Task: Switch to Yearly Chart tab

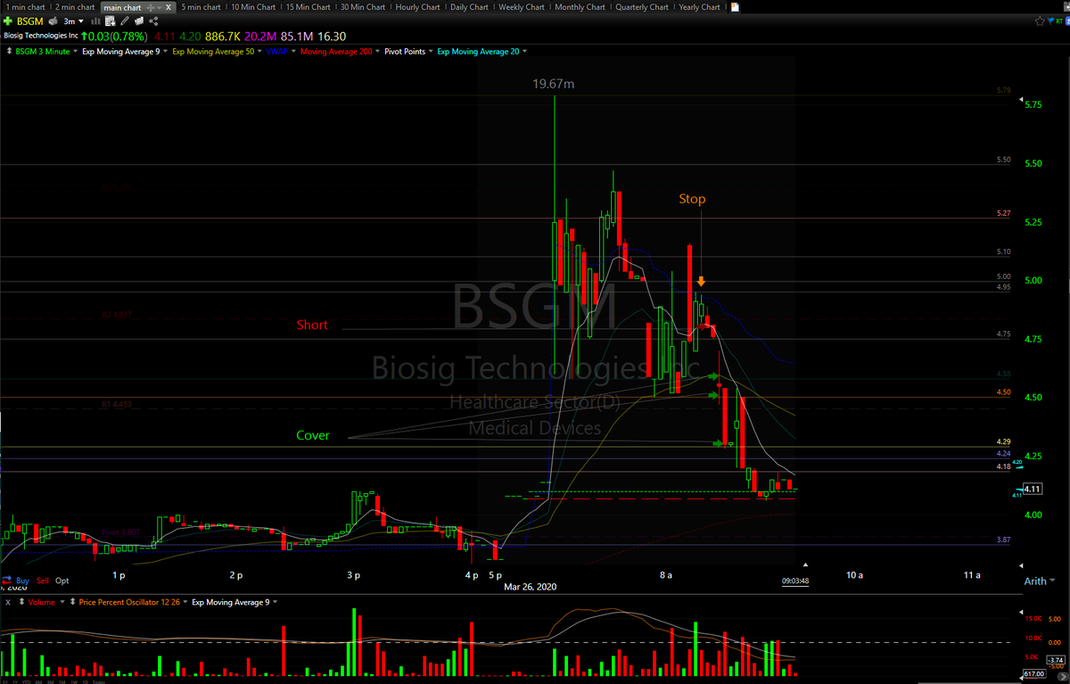Action: point(700,7)
